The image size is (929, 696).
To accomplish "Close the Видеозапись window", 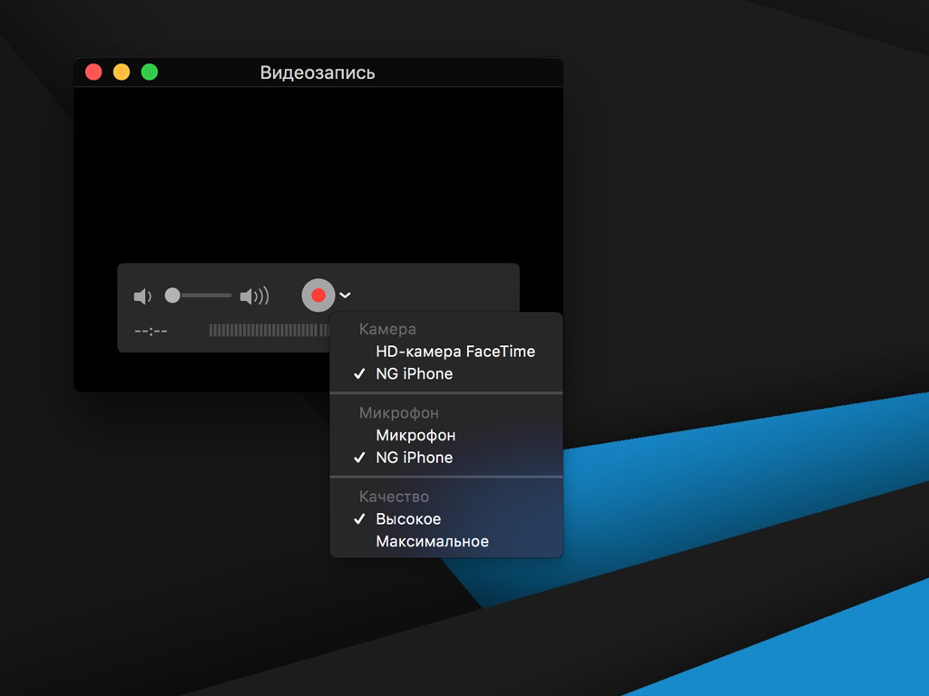I will click(x=93, y=72).
